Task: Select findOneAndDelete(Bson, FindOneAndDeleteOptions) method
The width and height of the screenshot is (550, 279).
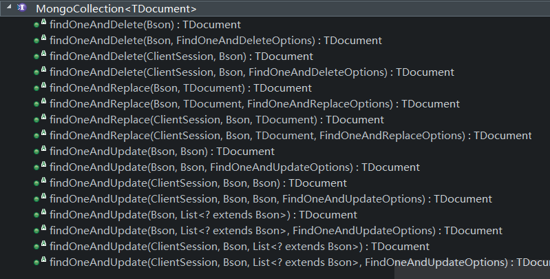Action: (215, 41)
